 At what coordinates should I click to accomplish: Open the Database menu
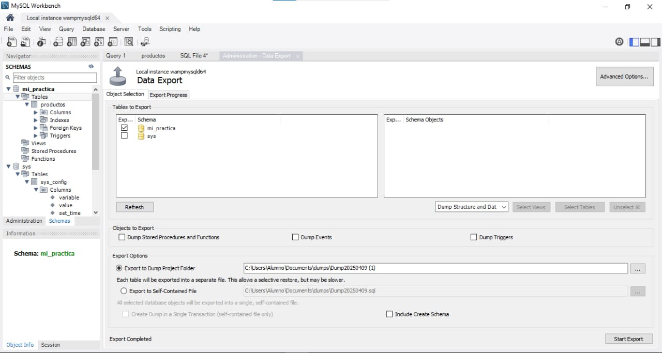click(94, 29)
